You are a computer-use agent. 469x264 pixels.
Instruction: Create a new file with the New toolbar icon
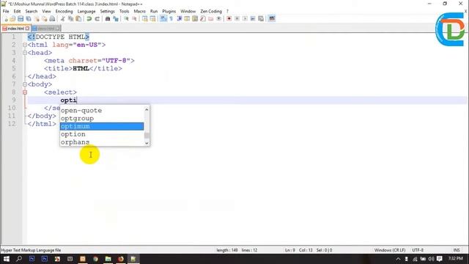tap(6, 18)
